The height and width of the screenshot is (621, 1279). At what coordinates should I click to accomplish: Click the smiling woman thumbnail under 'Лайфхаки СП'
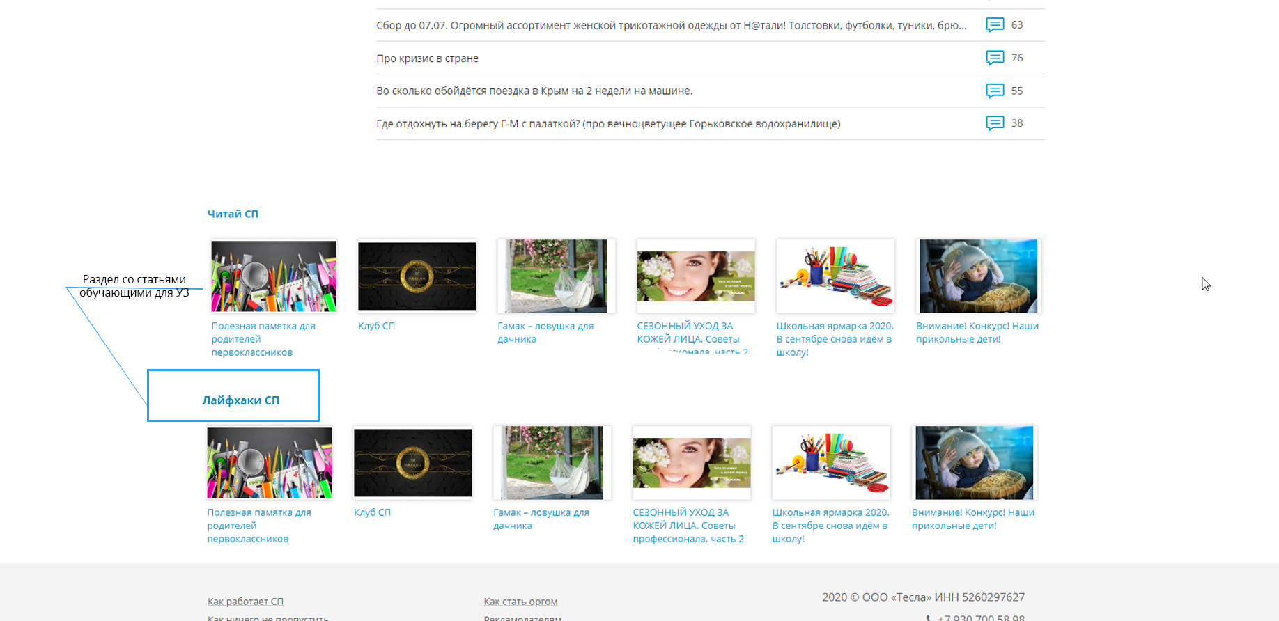click(692, 463)
